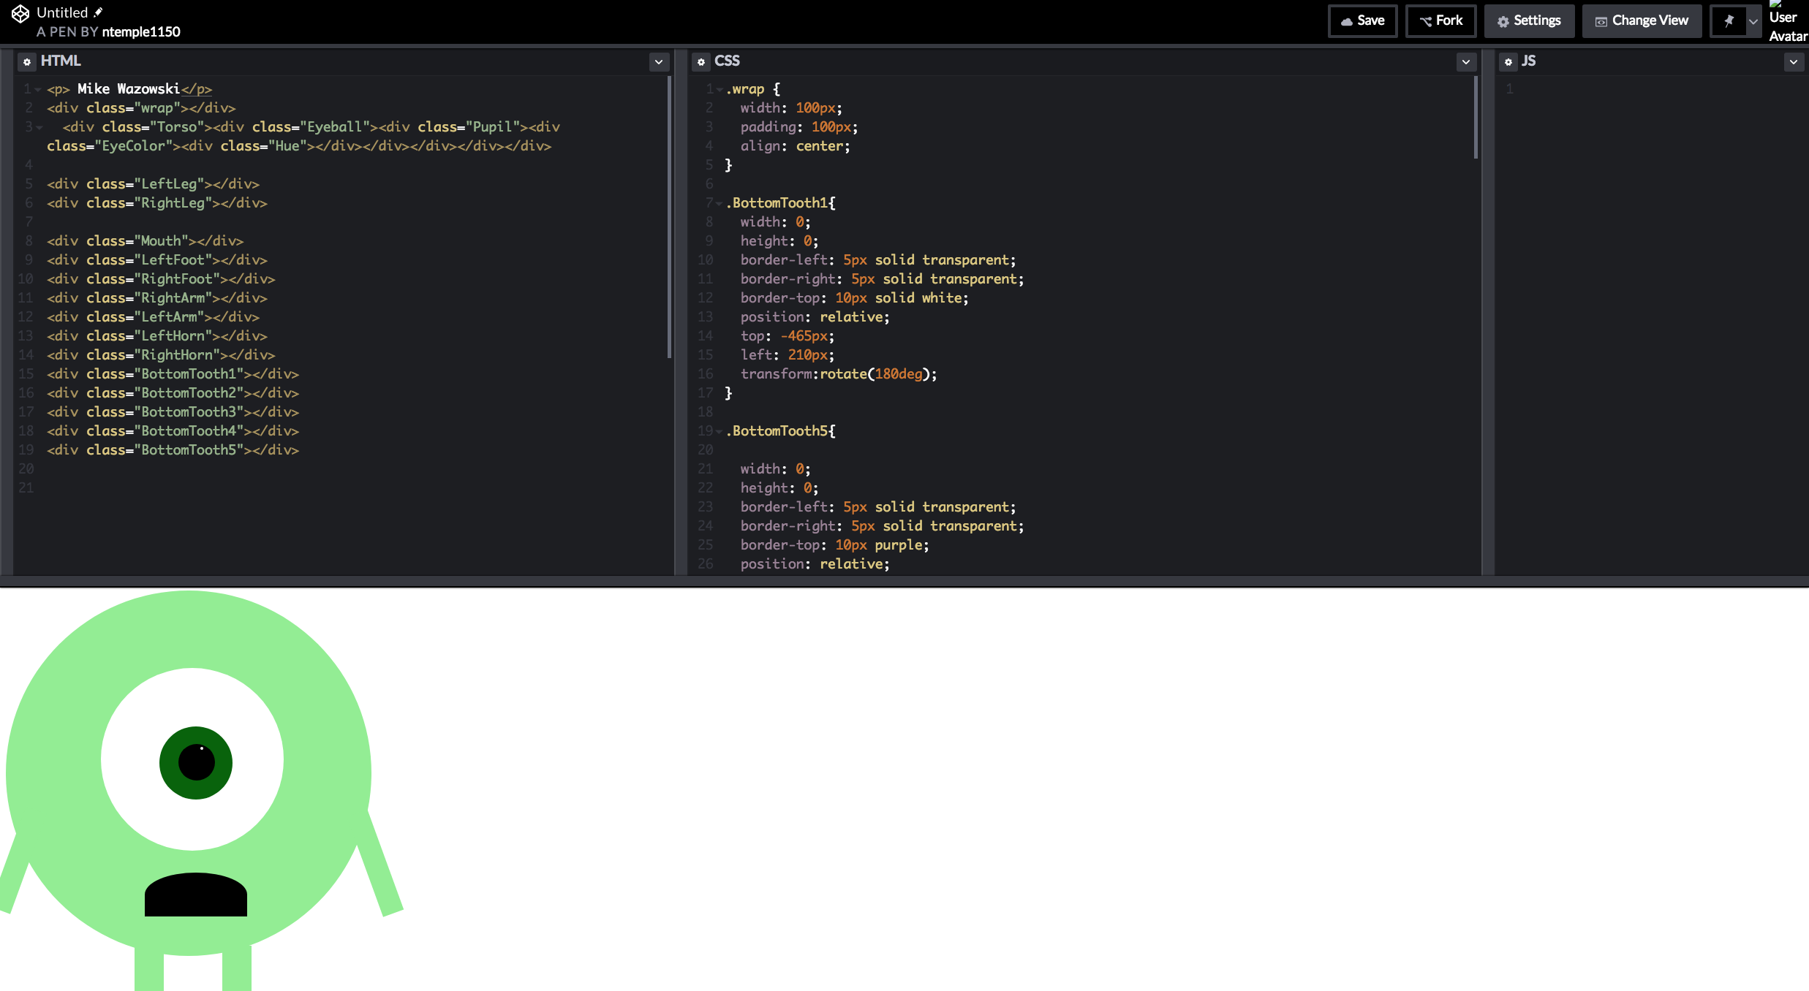The height and width of the screenshot is (991, 1809).
Task: Open CSS editor settings gear
Action: [701, 61]
